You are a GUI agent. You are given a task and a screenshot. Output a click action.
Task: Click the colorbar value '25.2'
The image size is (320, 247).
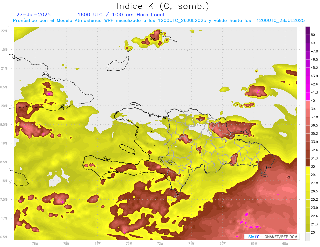(314, 199)
